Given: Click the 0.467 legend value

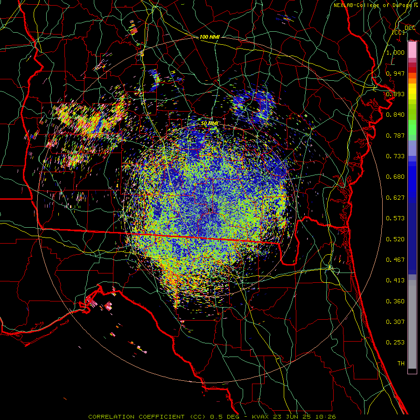Looking at the screenshot, I should [395, 260].
